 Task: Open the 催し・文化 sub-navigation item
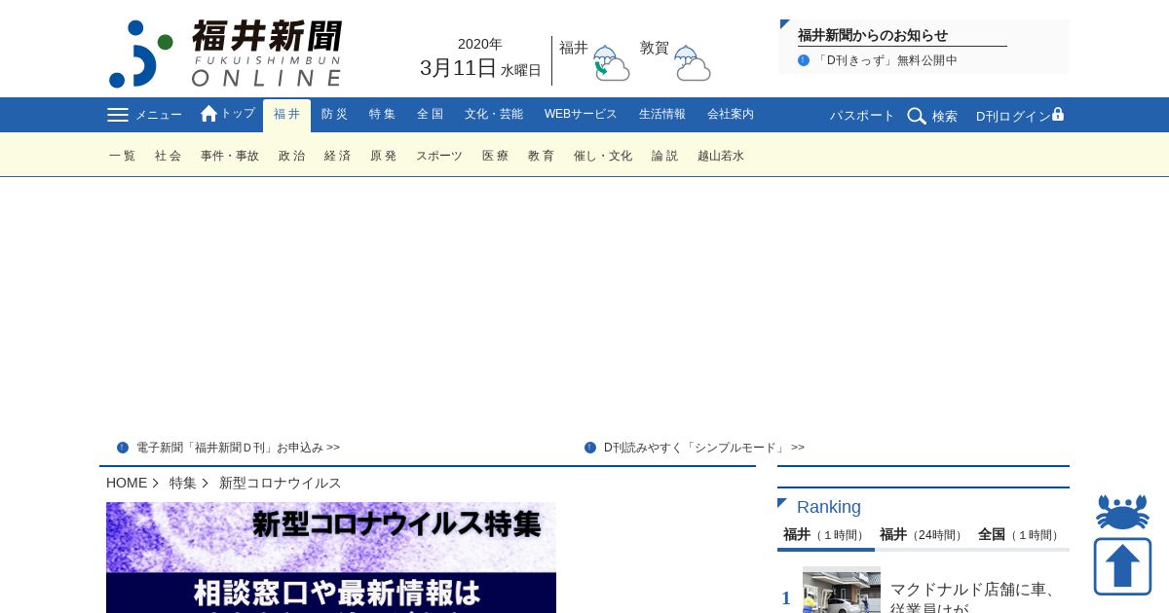[603, 156]
